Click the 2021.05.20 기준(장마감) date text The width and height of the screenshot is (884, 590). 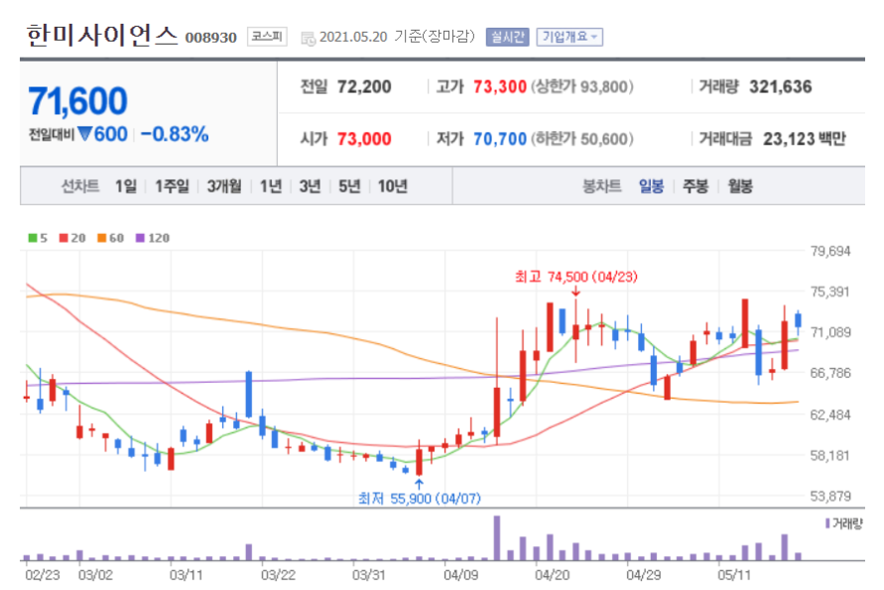[397, 37]
